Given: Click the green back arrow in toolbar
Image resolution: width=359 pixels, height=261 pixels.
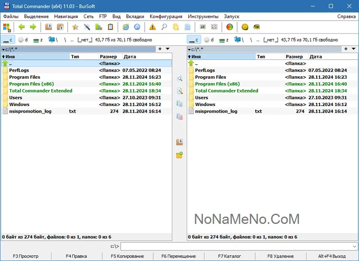Looking at the screenshot, I should [x=21, y=27].
